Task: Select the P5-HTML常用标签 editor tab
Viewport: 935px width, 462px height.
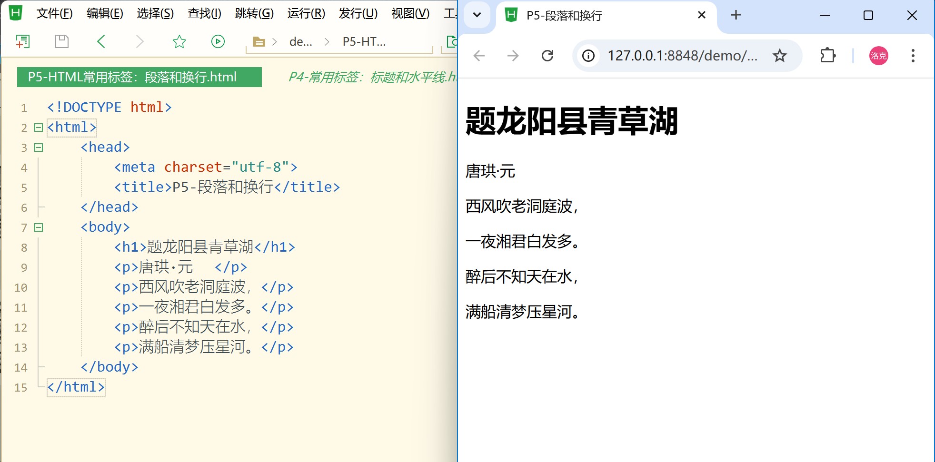Action: click(x=139, y=77)
